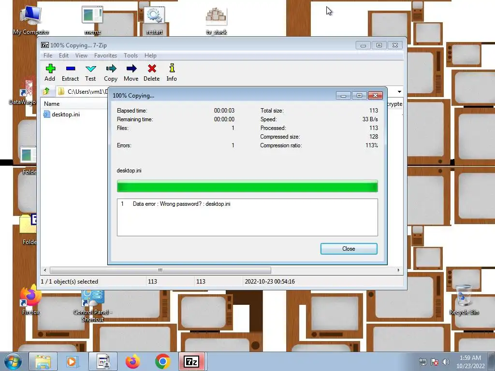The image size is (495, 371).
Task: Click the green copy progress bar
Action: point(247,186)
